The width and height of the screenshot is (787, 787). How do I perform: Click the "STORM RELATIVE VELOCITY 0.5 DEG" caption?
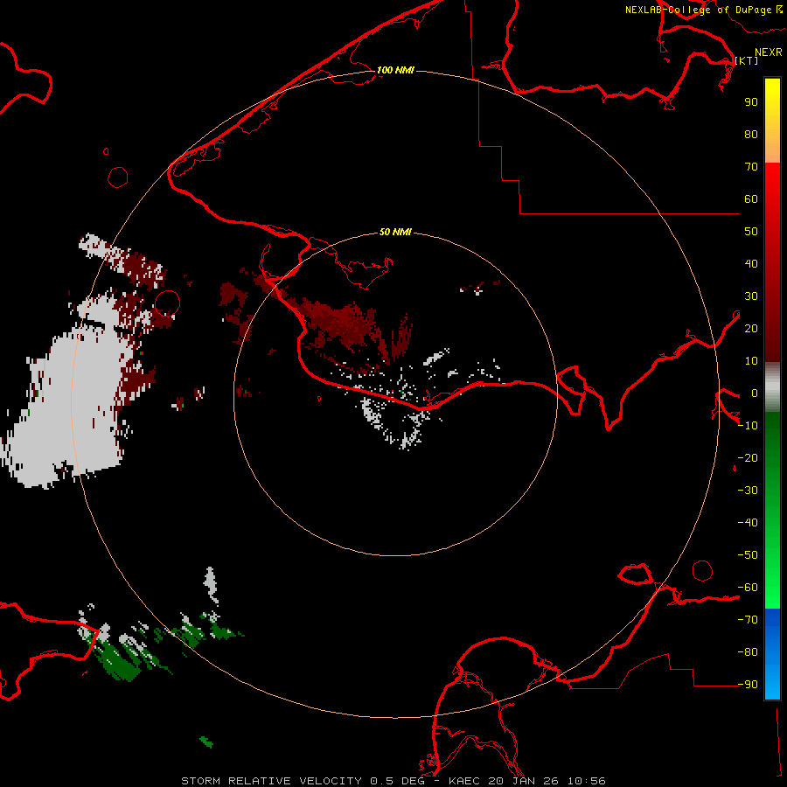303,781
